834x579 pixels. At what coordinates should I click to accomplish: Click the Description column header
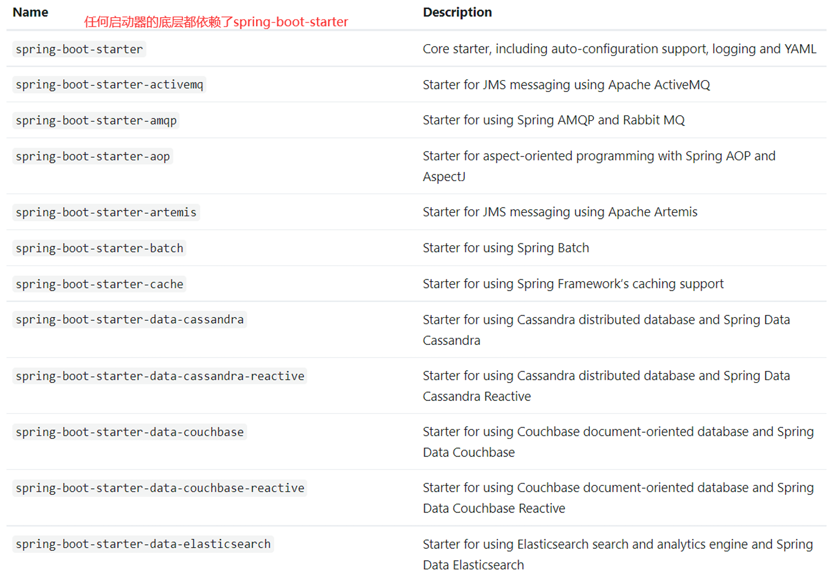pyautogui.click(x=457, y=12)
